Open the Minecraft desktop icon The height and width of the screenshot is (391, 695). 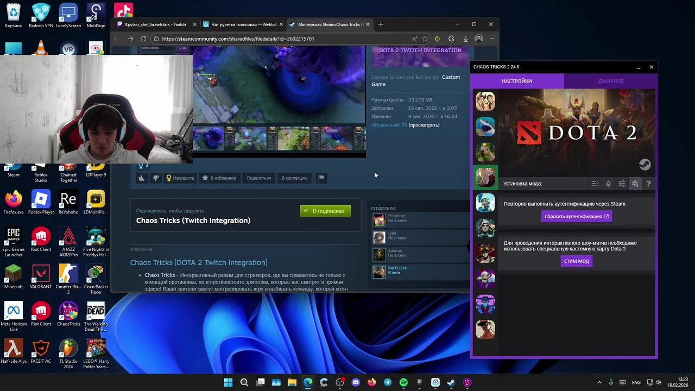coord(14,277)
